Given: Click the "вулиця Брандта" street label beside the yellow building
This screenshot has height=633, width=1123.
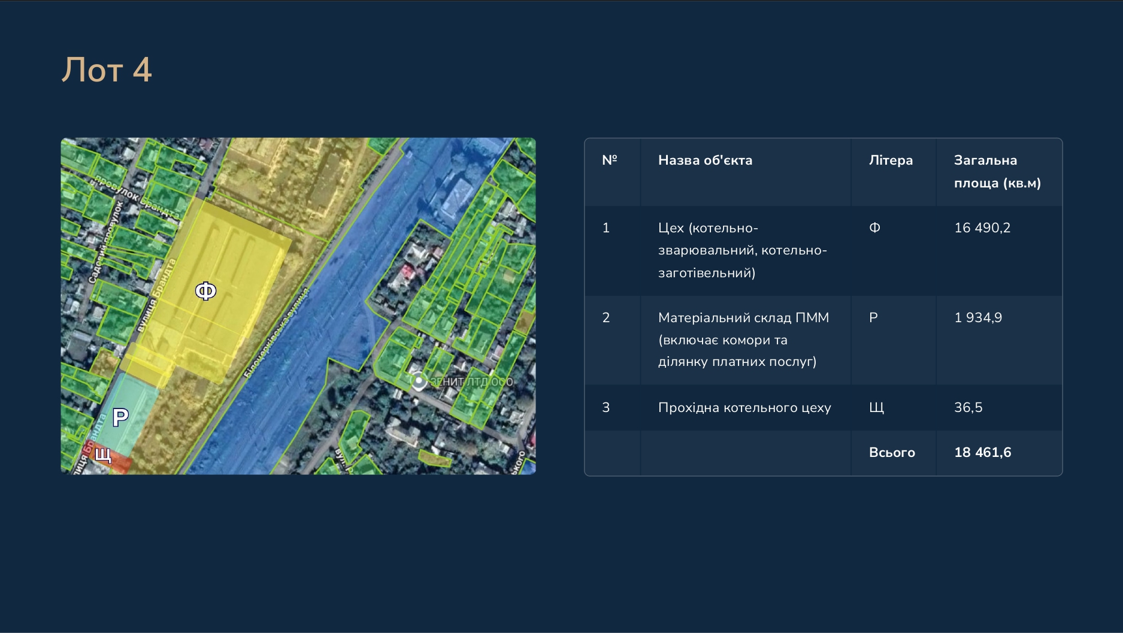Looking at the screenshot, I should coord(156,295).
